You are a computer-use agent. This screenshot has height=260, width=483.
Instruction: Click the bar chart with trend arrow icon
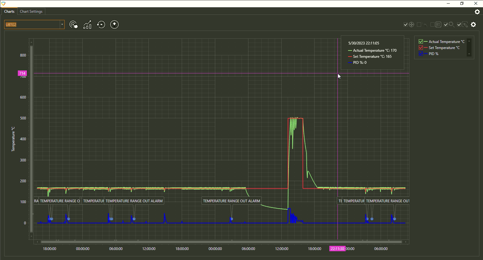pyautogui.click(x=87, y=24)
